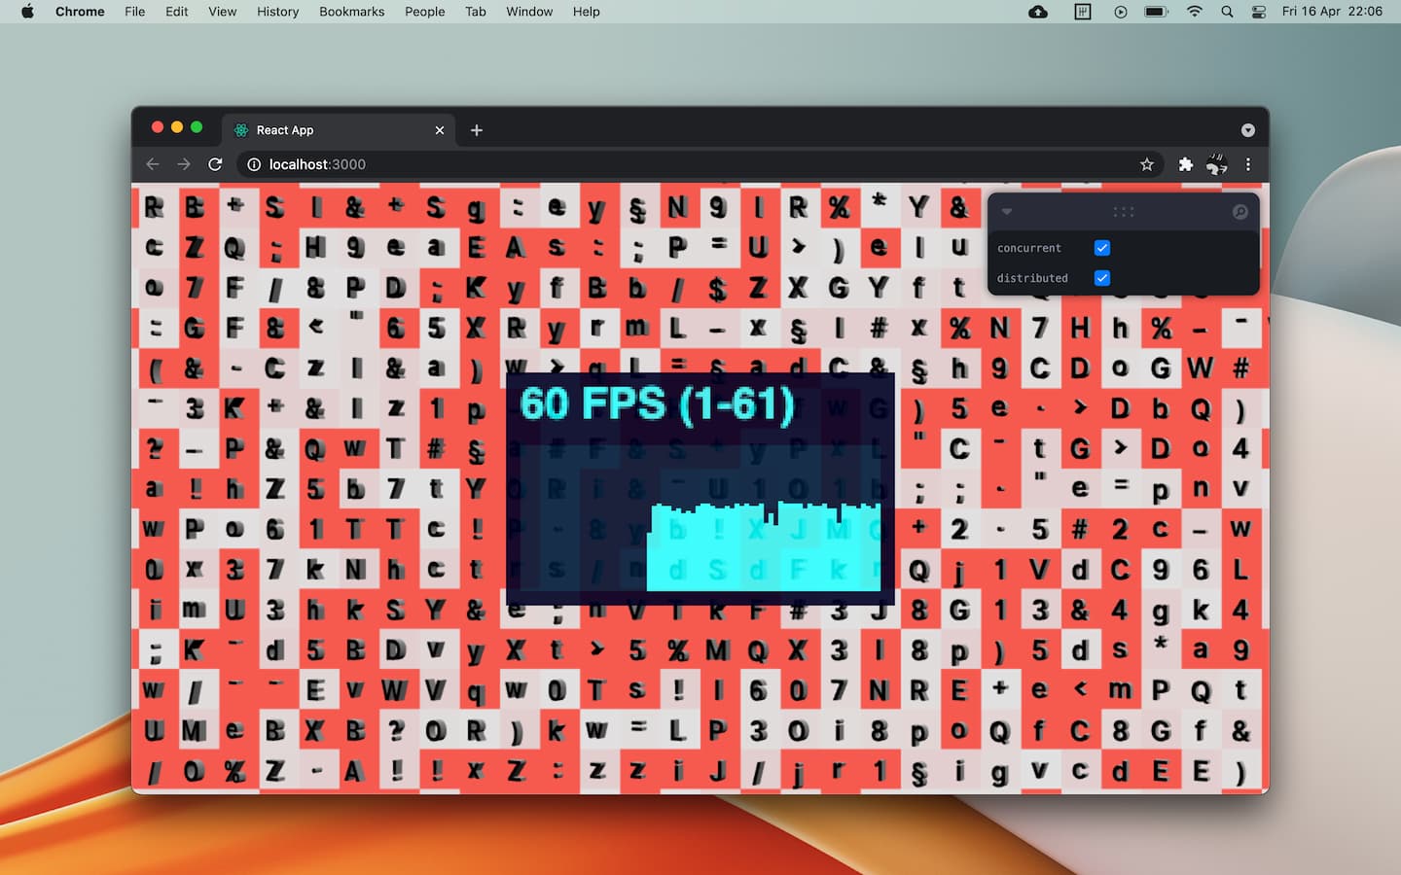Bookmark this page with the star icon

tap(1147, 164)
